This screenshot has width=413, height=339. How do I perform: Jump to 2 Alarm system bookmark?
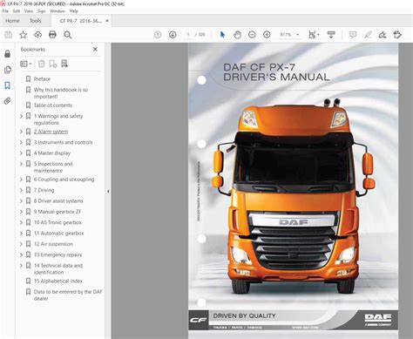[x=51, y=132]
